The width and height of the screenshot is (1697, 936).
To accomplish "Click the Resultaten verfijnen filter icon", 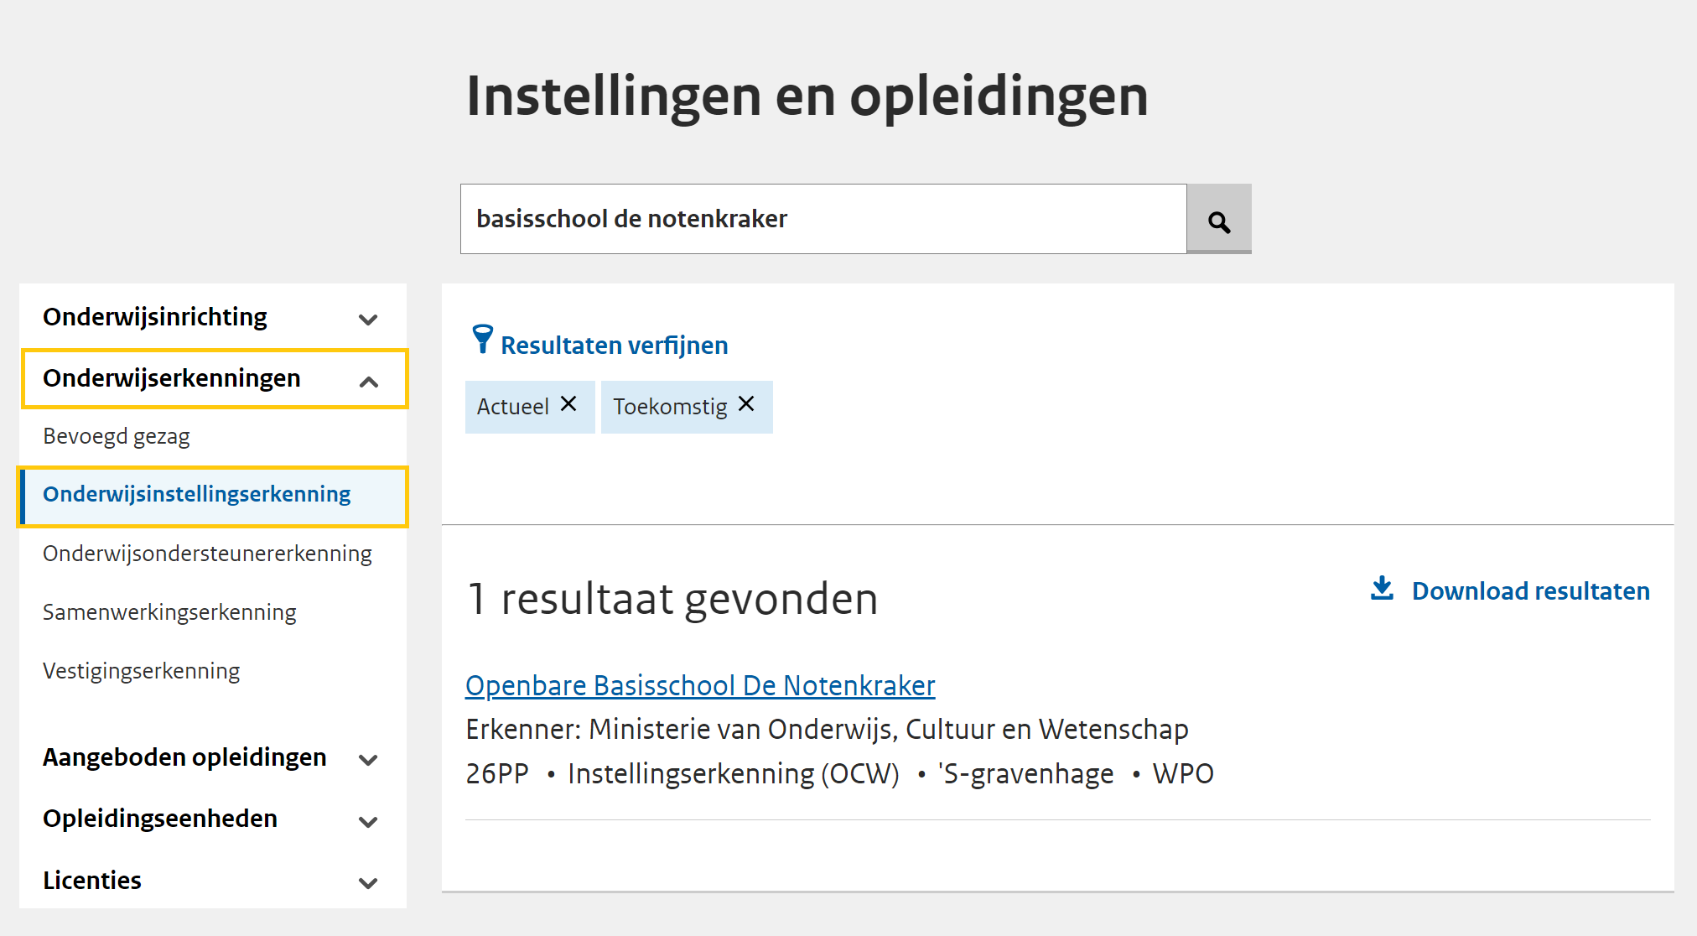I will point(482,339).
